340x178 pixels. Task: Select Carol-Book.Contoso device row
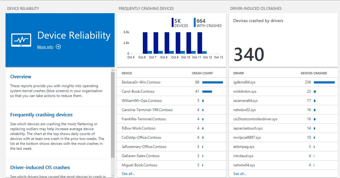pos(138,91)
